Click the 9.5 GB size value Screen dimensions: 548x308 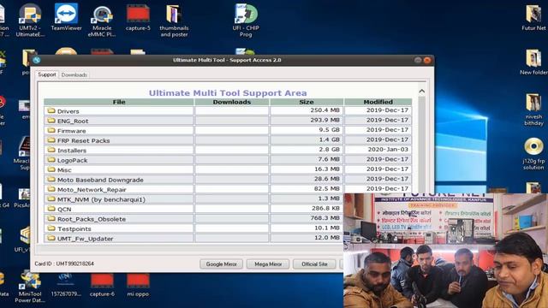click(x=329, y=129)
